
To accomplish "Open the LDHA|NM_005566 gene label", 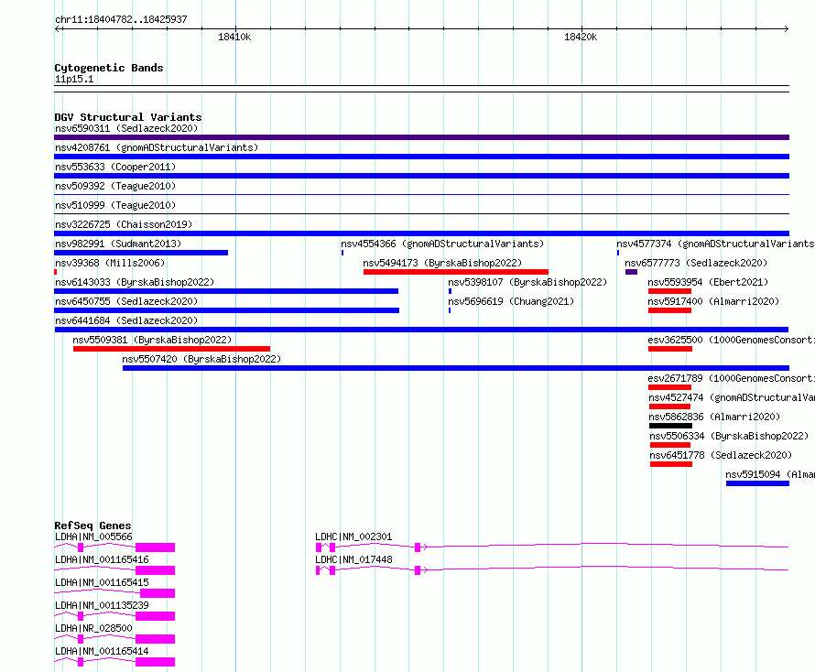I will point(93,537).
